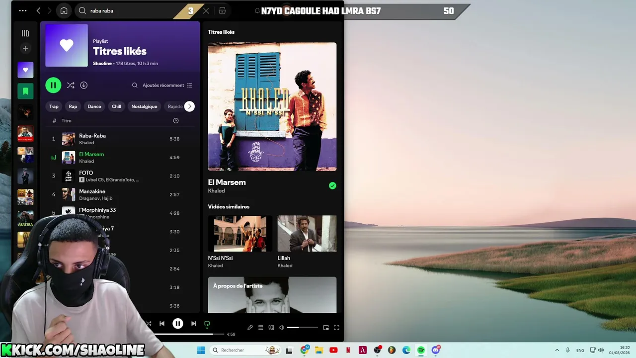Select the l'Morphiniya 33 track
The height and width of the screenshot is (358, 636).
[119, 213]
